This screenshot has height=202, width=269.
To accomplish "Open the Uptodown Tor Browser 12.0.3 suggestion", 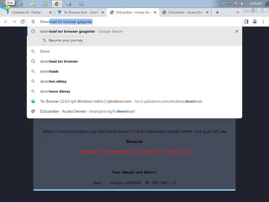I will tap(134, 101).
